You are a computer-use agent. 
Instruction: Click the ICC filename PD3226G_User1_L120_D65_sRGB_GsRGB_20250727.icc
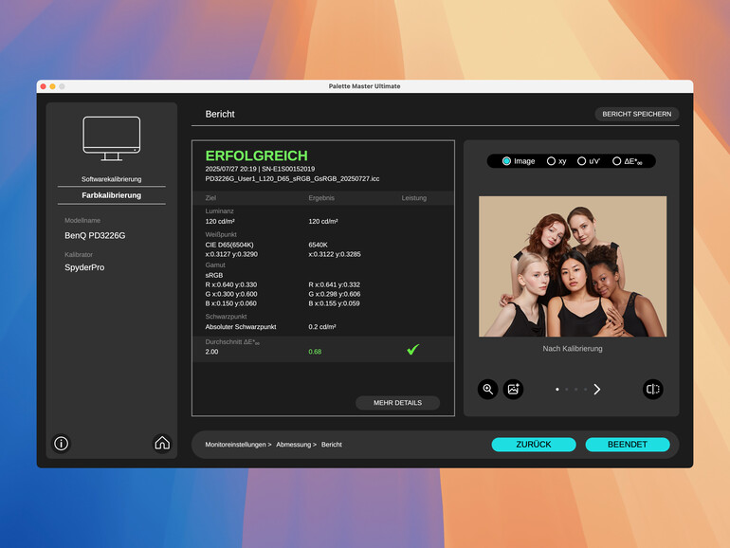point(292,179)
